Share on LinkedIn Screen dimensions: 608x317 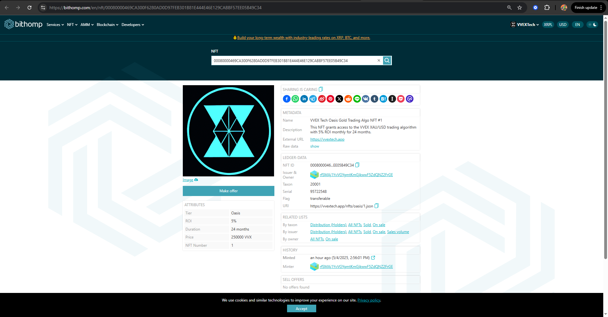click(x=304, y=99)
